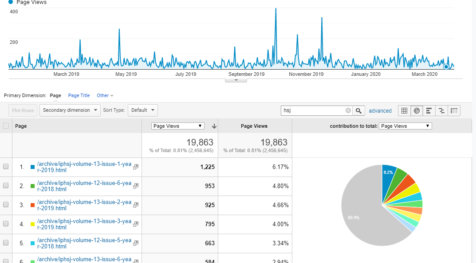
Task: Open the Secondary dimension dropdown
Action: pos(70,110)
